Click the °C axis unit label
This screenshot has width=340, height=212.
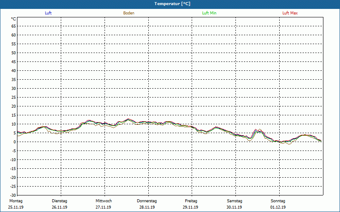(14, 19)
